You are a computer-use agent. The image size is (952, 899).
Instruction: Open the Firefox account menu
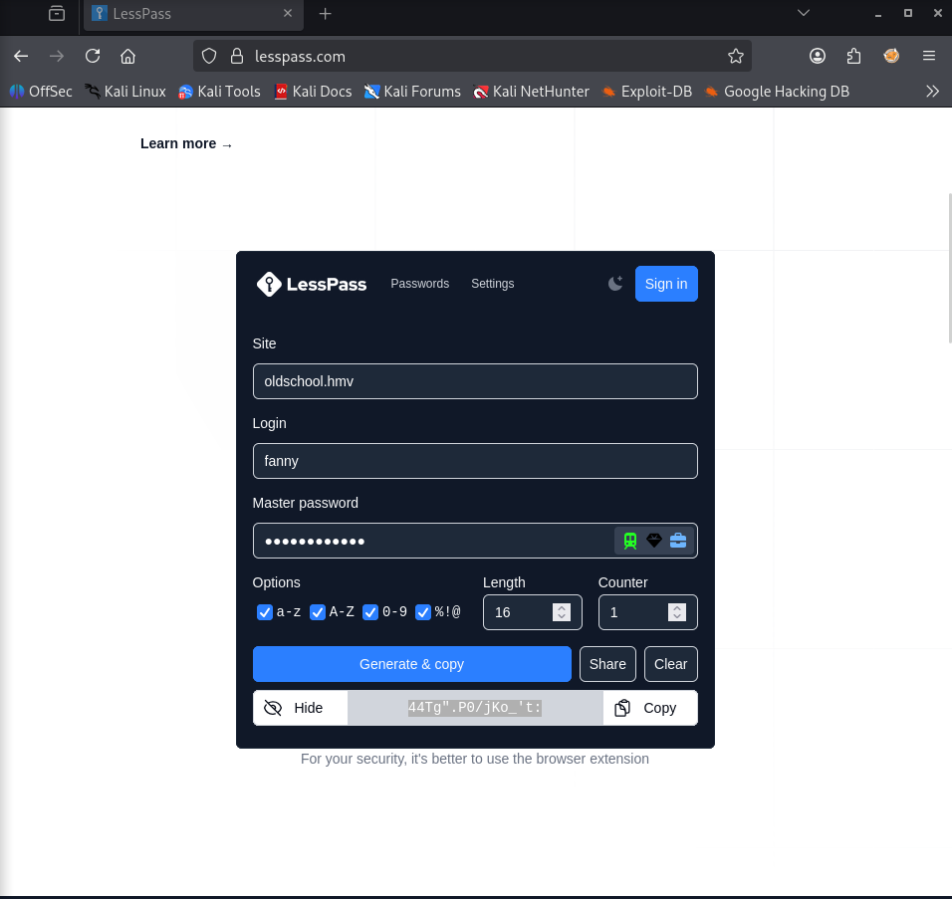818,57
